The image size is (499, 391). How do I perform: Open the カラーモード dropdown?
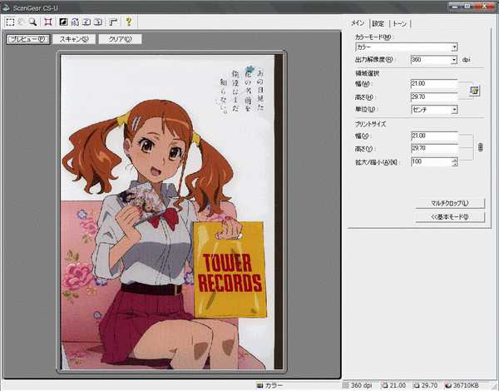[x=454, y=47]
